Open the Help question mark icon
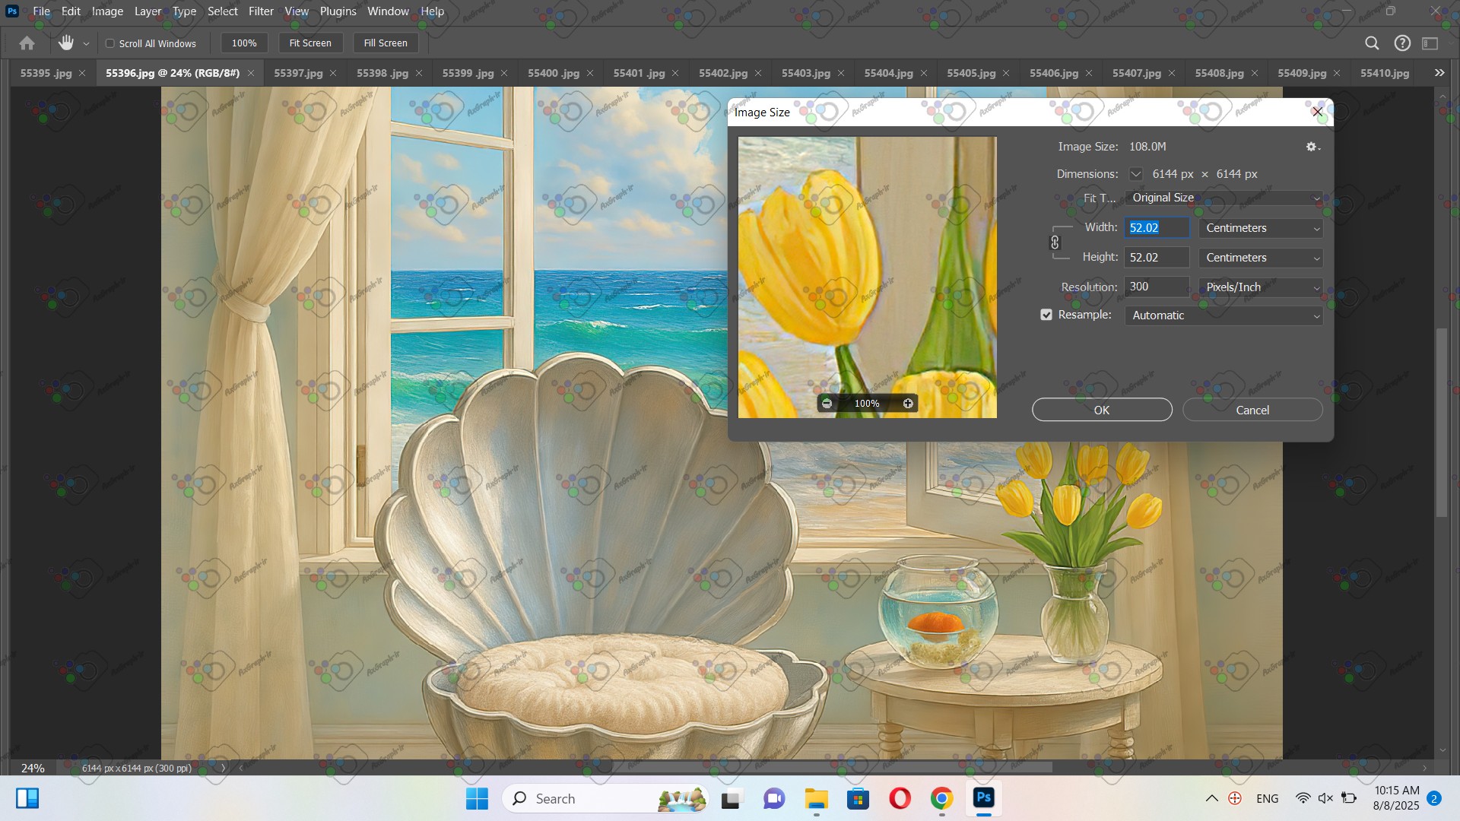The height and width of the screenshot is (821, 1460). click(x=1402, y=43)
